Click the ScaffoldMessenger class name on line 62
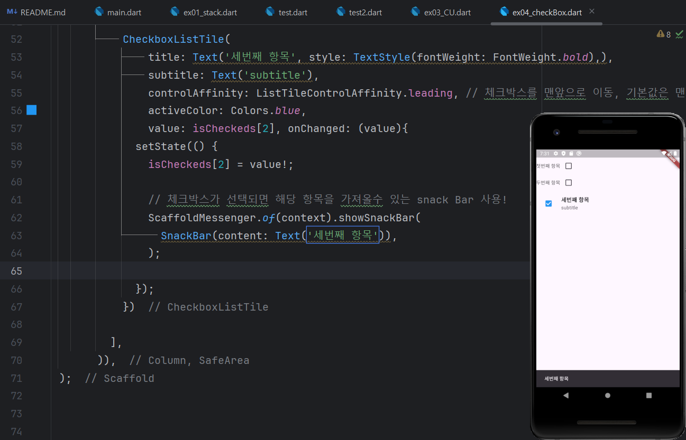The height and width of the screenshot is (440, 686). [202, 218]
